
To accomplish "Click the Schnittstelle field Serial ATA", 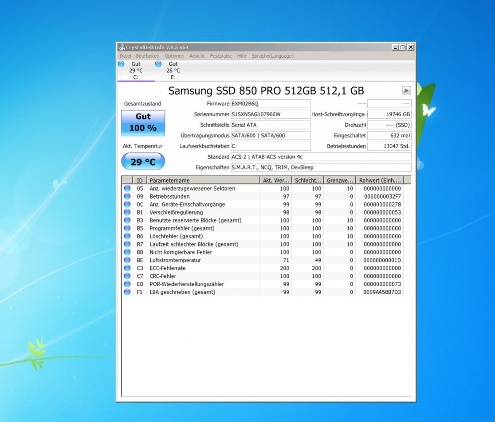I will pyautogui.click(x=271, y=125).
